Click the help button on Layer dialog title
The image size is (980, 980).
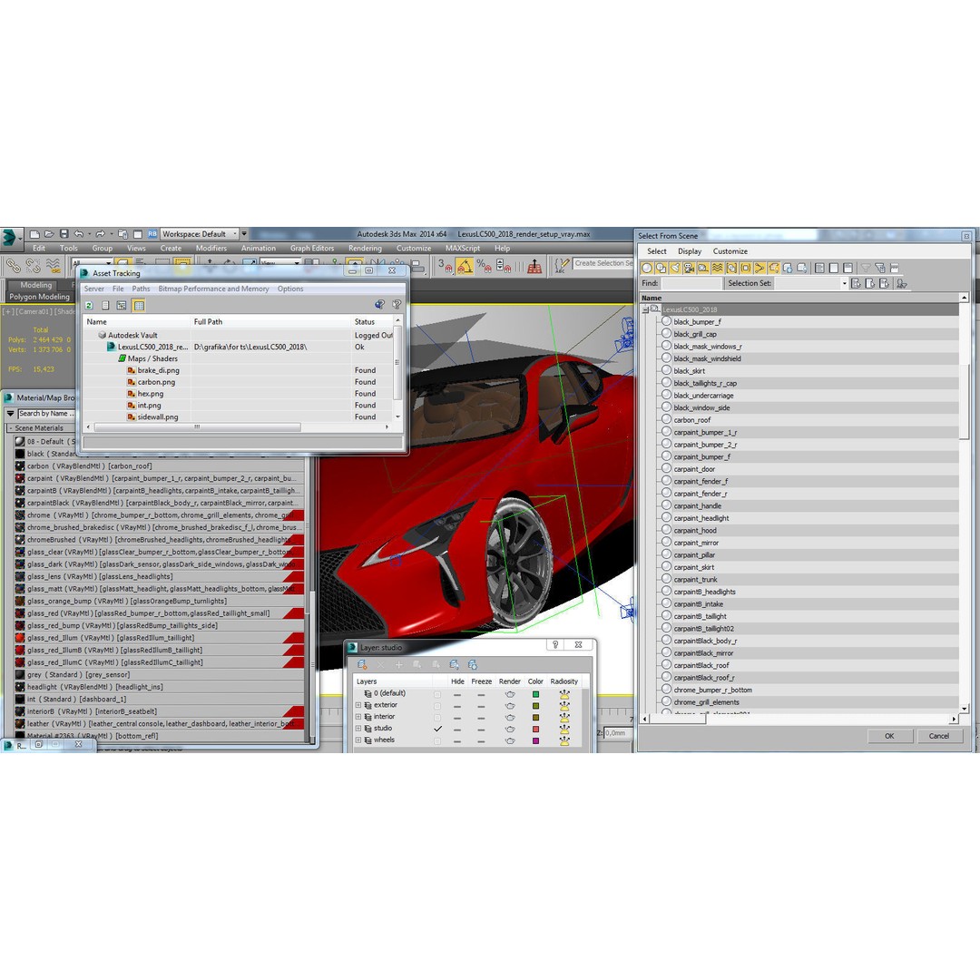tap(555, 644)
